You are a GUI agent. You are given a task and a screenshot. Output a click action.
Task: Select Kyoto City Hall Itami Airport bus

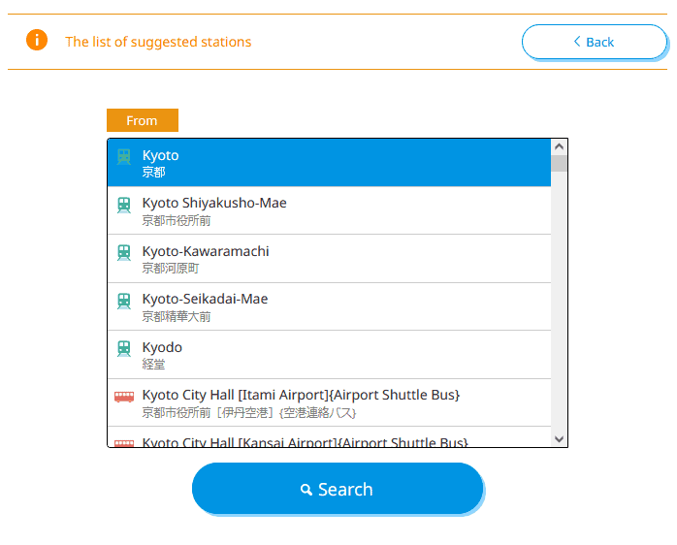point(330,402)
